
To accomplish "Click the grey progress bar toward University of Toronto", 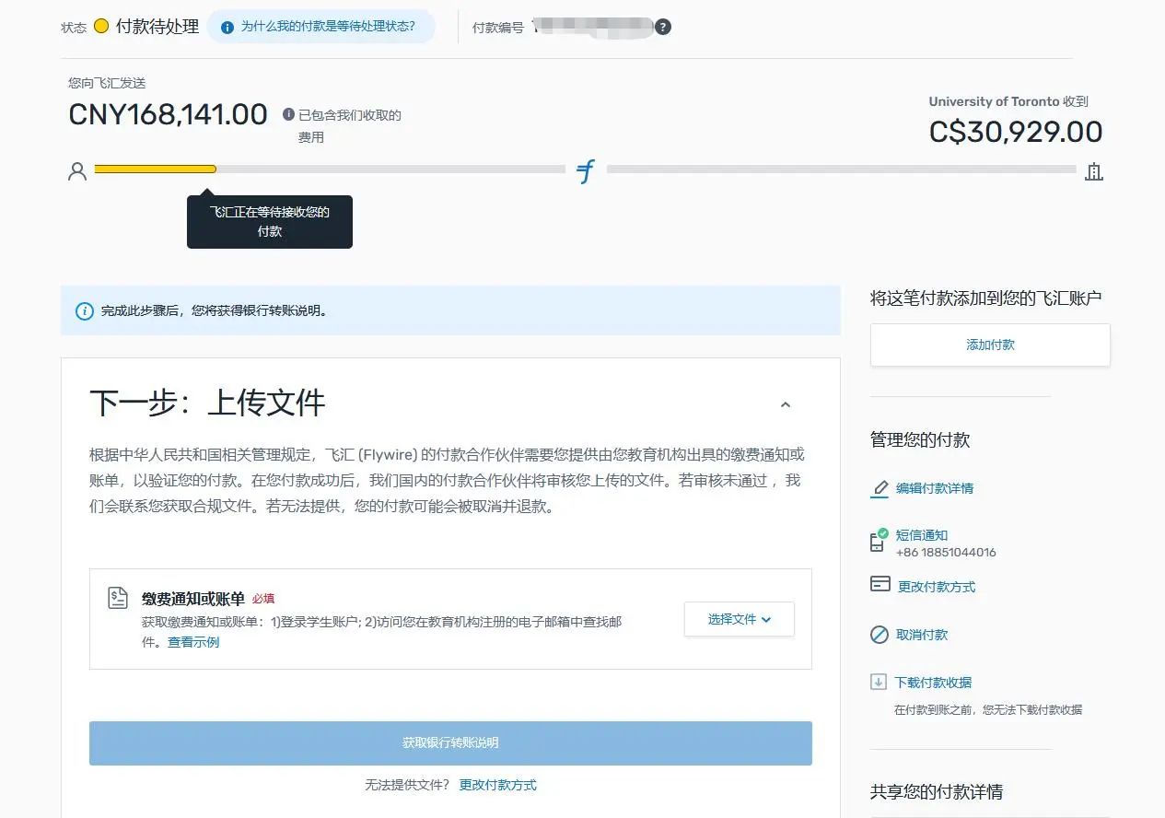I will tap(841, 169).
